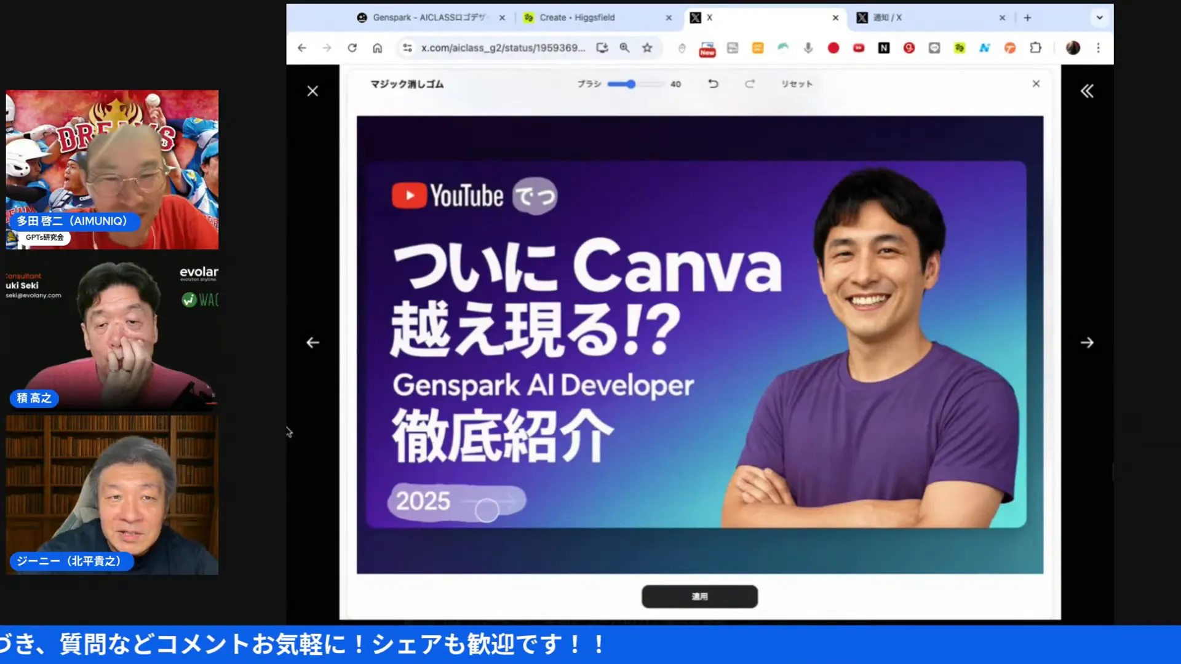The height and width of the screenshot is (664, 1181).
Task: Close the Create Higgsfield tab
Action: click(669, 18)
